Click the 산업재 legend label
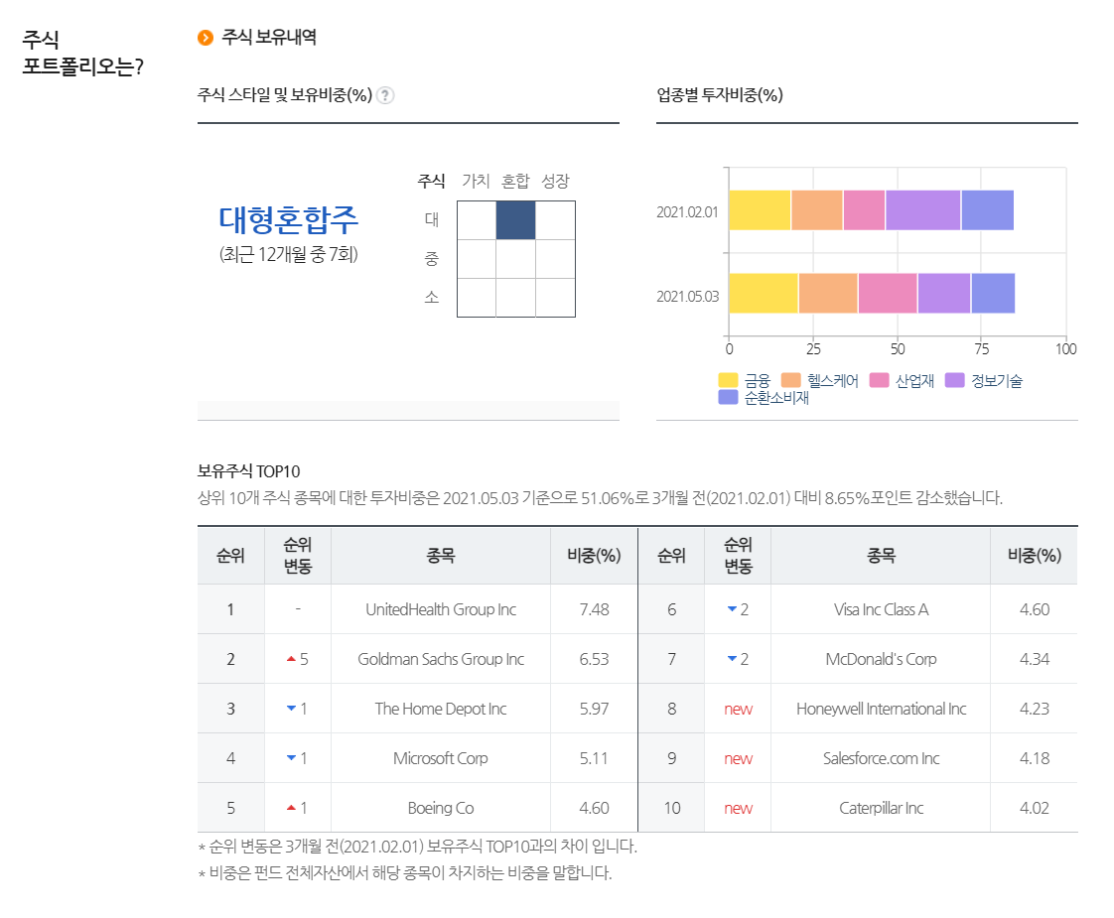Screen dimensions: 1114x918 [x=915, y=381]
